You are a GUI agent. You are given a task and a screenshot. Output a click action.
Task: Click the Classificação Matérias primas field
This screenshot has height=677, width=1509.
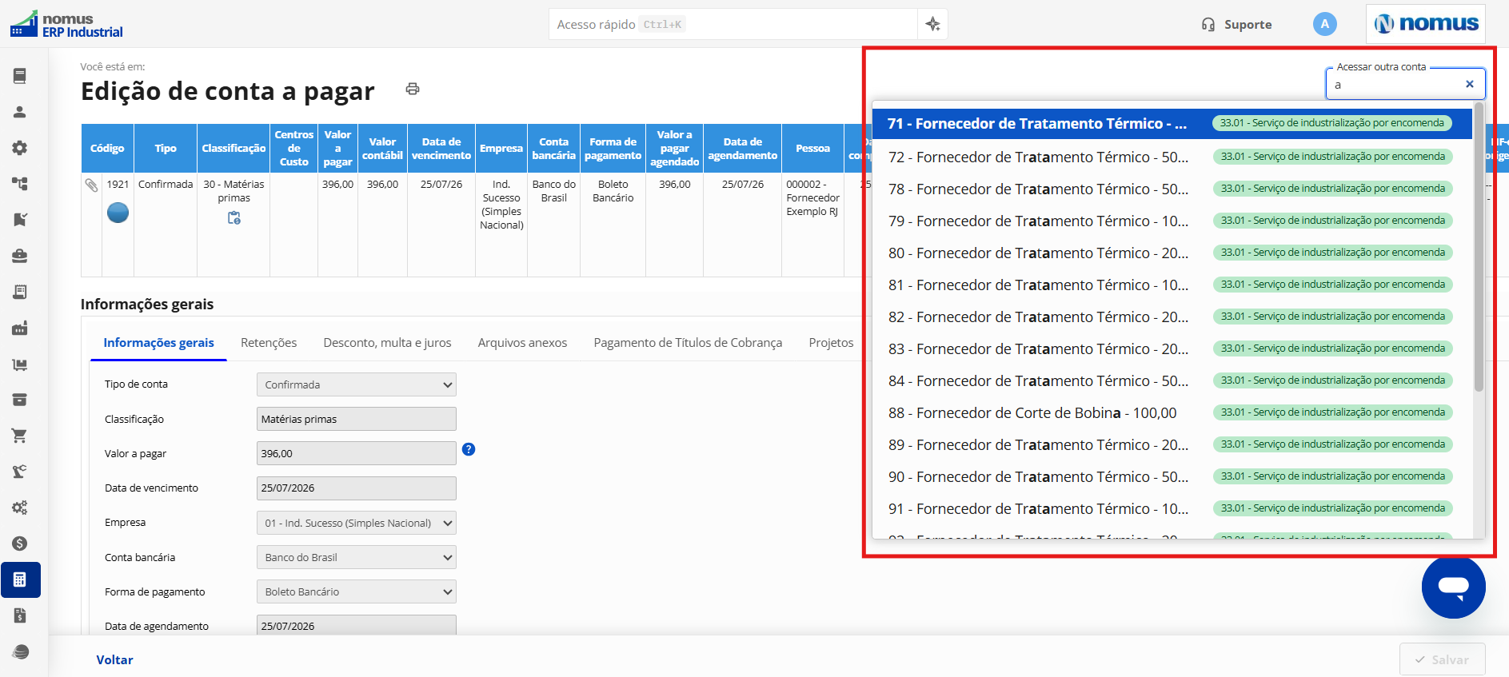click(357, 419)
